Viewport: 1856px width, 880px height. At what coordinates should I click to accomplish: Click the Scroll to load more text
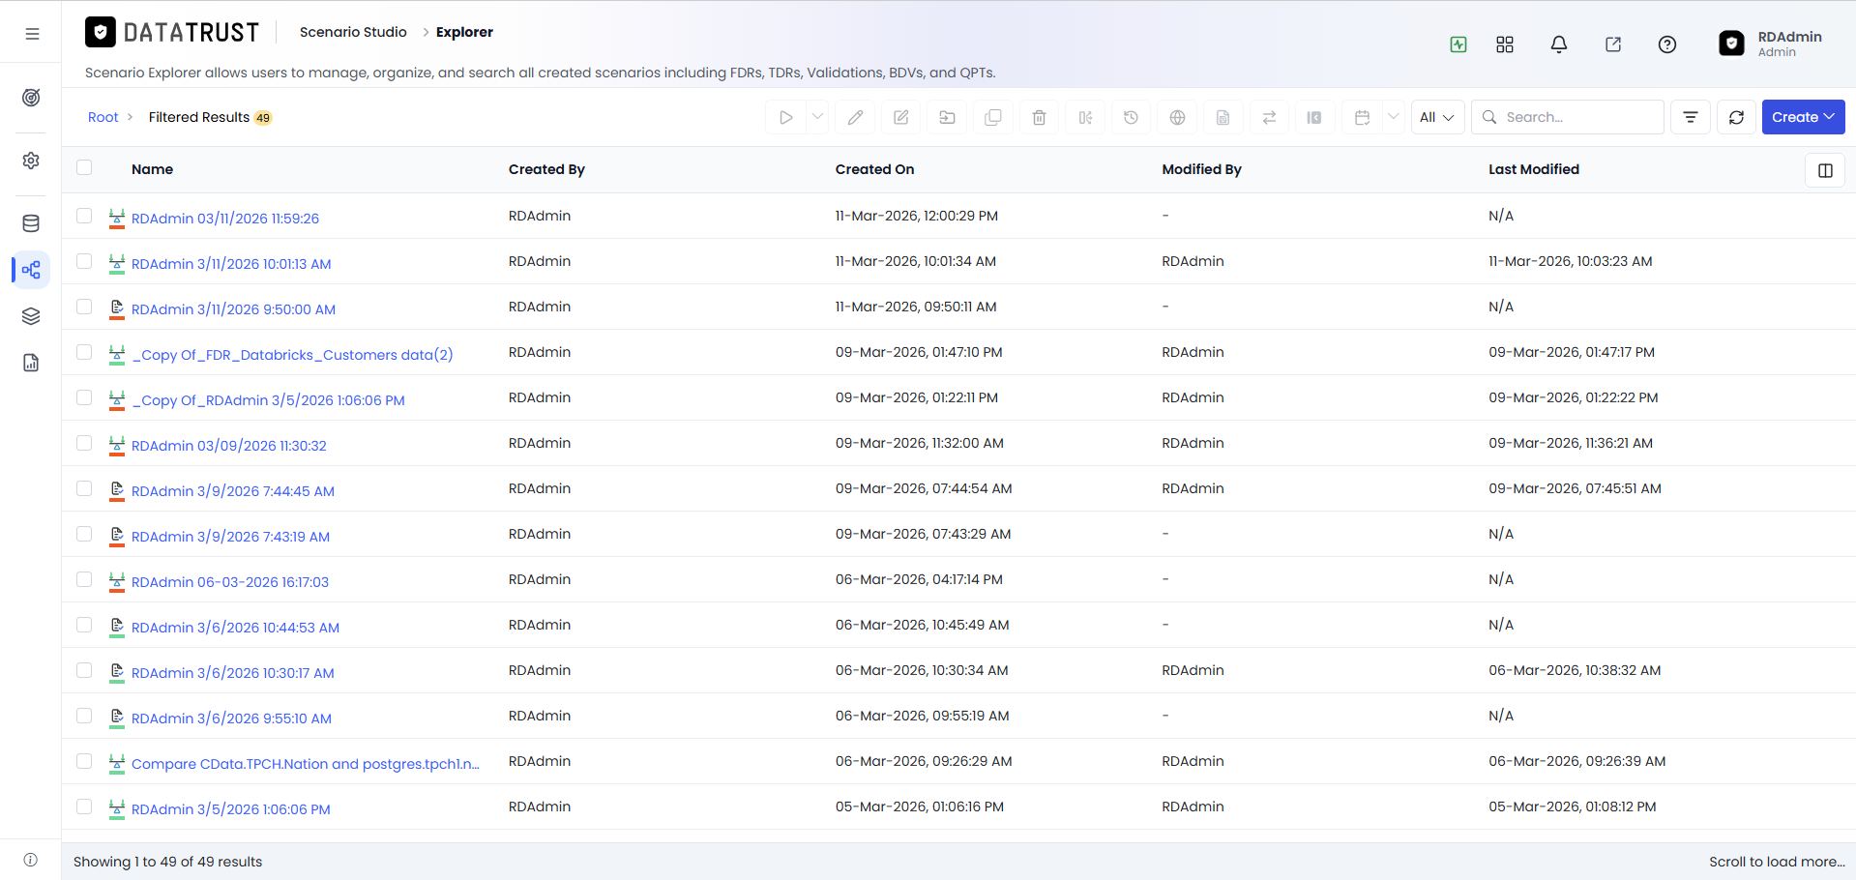click(1777, 862)
